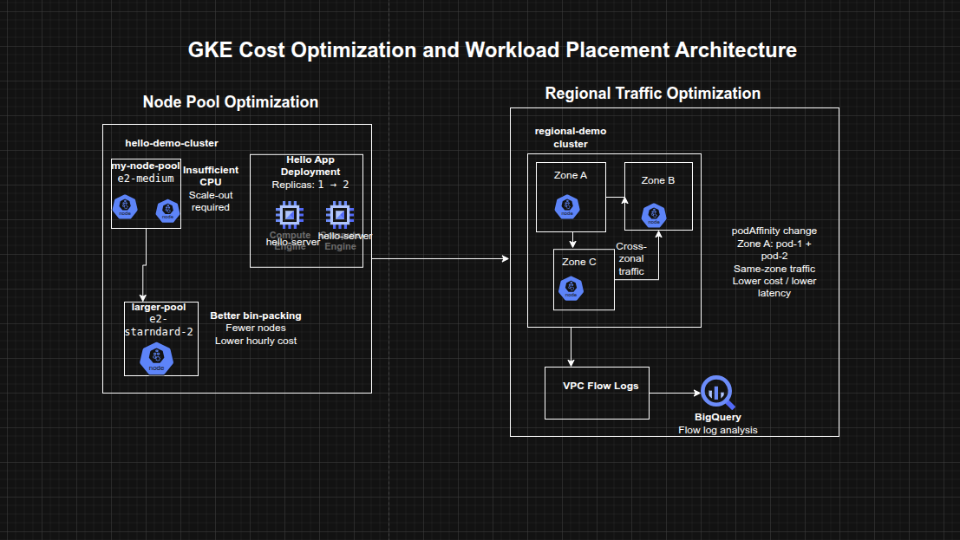
Task: Toggle highlight on the podAffinity change note
Action: [x=774, y=262]
